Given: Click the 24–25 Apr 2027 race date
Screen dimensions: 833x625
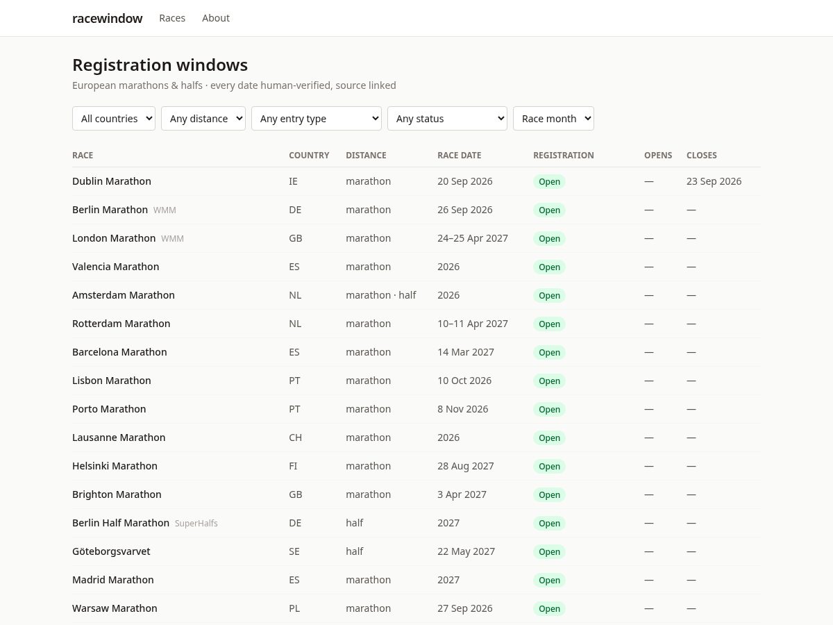Looking at the screenshot, I should coord(473,238).
